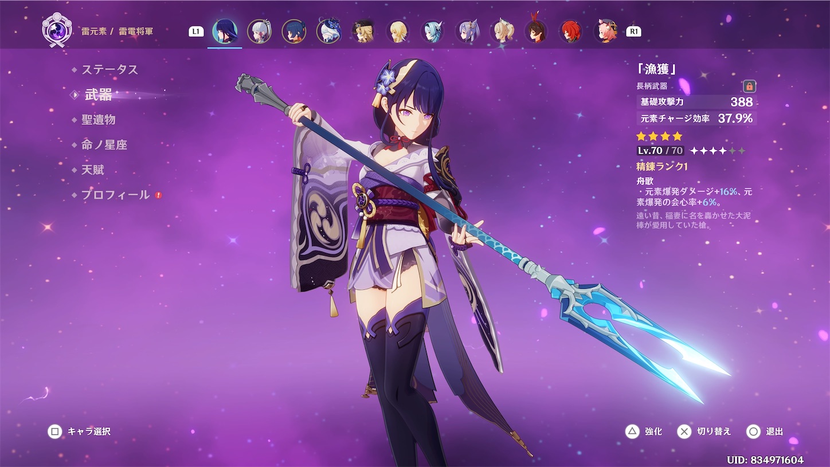Click the UID: 834971604 text
This screenshot has height=467, width=830.
pyautogui.click(x=765, y=460)
